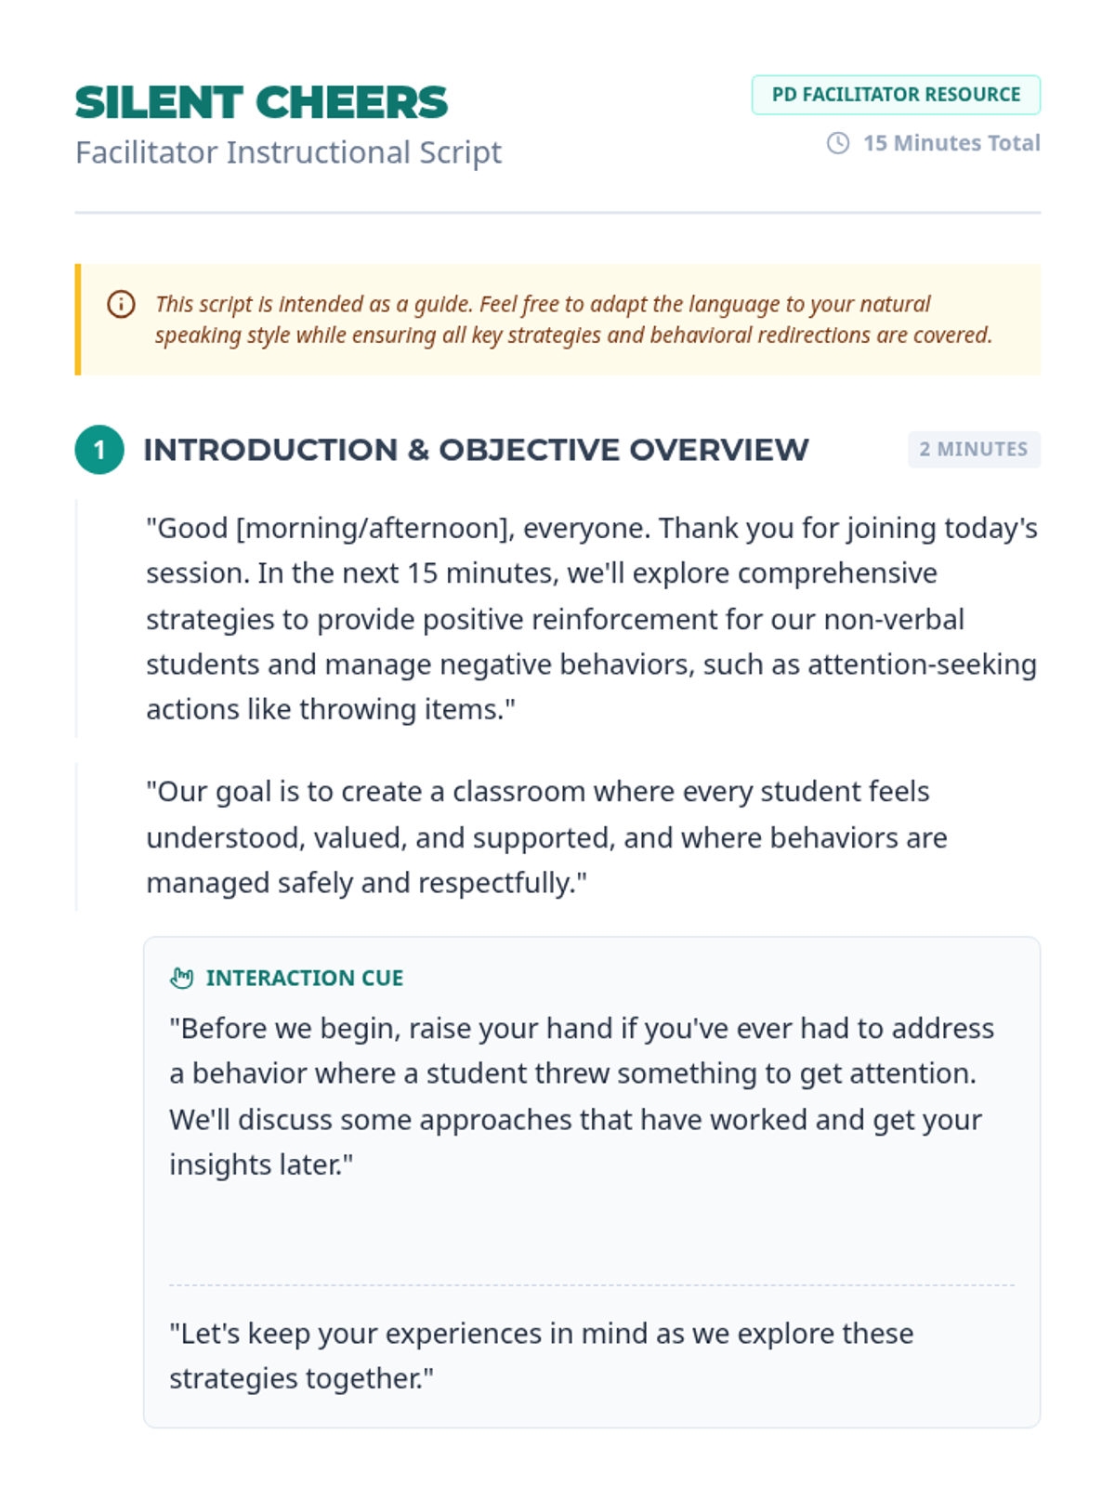
Task: Click the paragraph starting "Good [morning/afternoon]"
Action: click(x=592, y=619)
